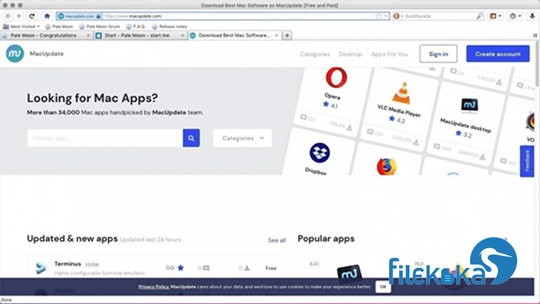
Task: Open the VLC Media Player cone icon
Action: (401, 93)
